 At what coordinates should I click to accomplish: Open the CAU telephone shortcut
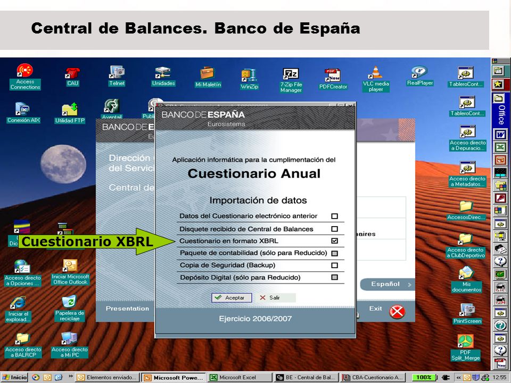click(72, 77)
